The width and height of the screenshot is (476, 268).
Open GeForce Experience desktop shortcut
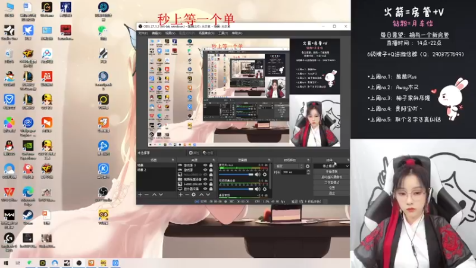28,149
